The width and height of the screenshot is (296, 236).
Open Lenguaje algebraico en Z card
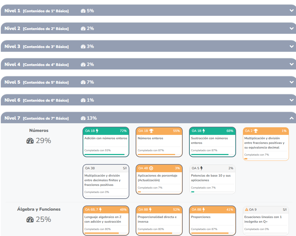pos(106,221)
